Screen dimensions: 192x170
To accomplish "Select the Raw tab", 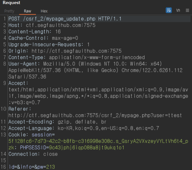I will click(27, 11).
